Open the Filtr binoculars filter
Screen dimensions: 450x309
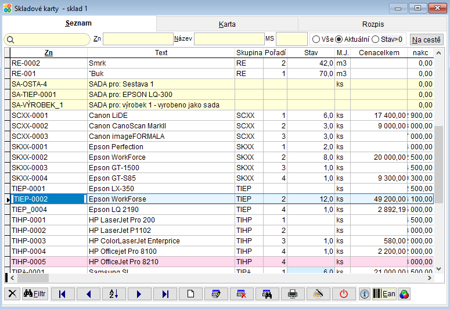click(x=35, y=294)
